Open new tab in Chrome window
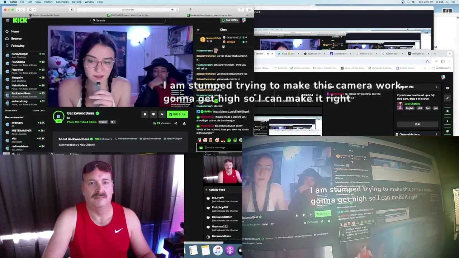Image resolution: width=459 pixels, height=258 pixels. 435,54
